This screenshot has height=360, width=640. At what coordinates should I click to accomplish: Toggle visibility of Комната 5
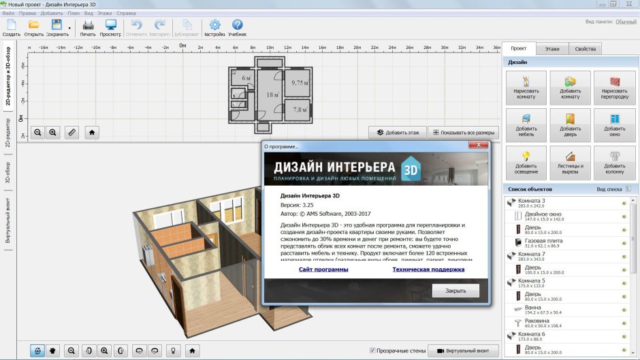coord(624,283)
